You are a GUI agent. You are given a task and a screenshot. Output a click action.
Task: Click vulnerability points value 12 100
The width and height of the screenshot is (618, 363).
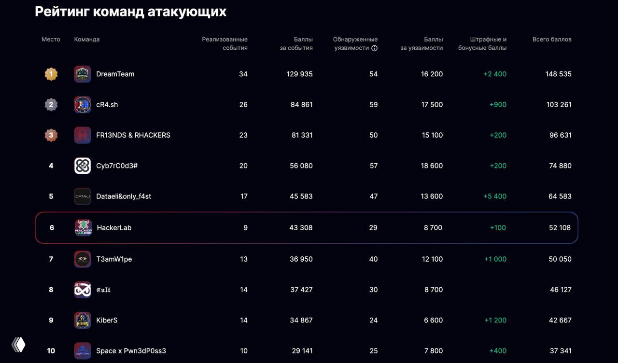433,259
